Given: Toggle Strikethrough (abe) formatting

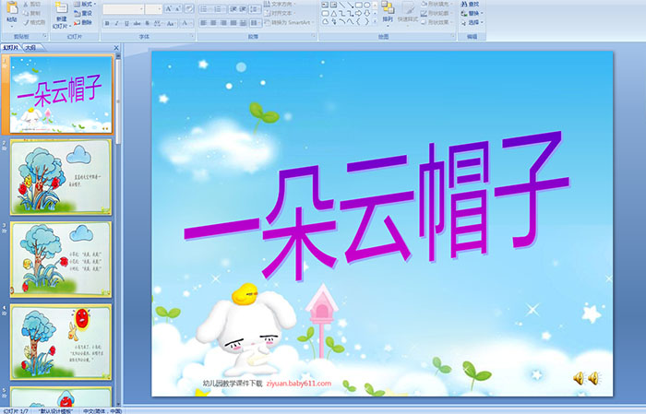Looking at the screenshot, I should coord(137,23).
